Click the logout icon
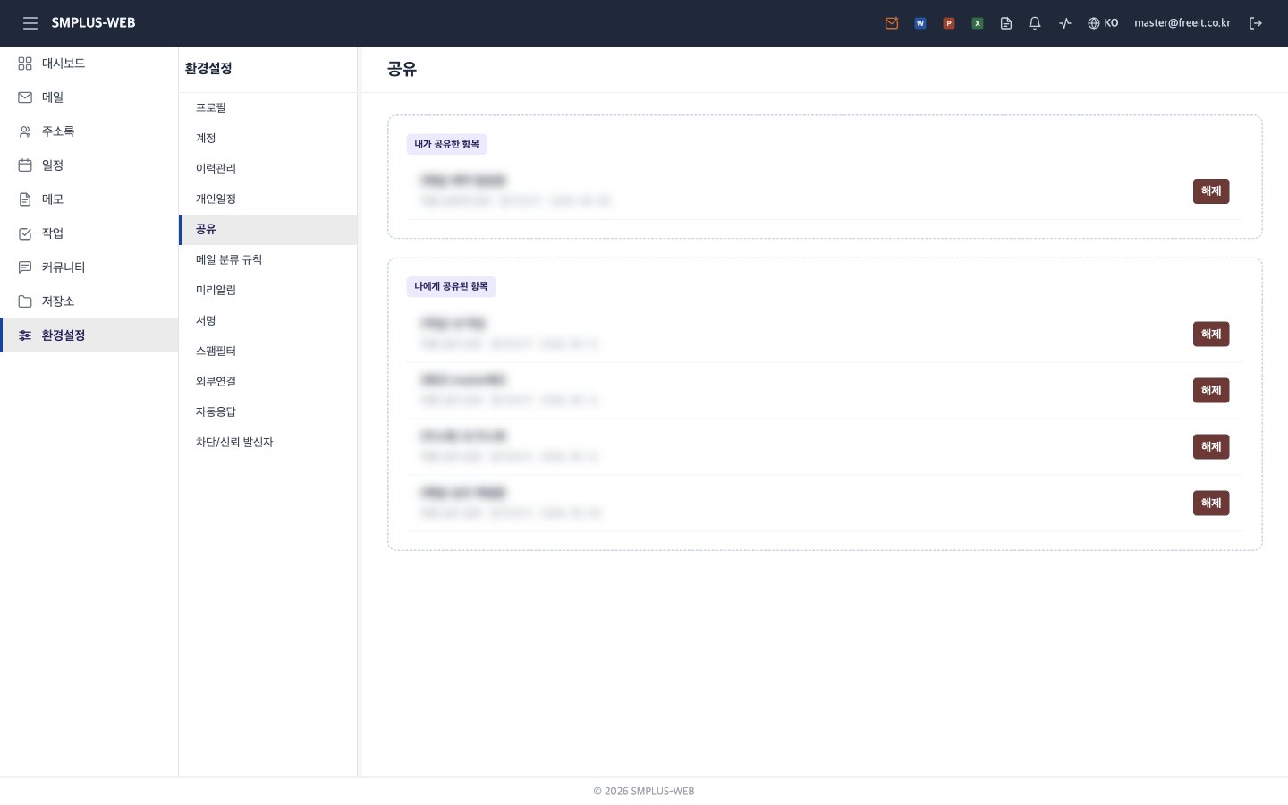Screen dimensions: 1288x805 1256,23
